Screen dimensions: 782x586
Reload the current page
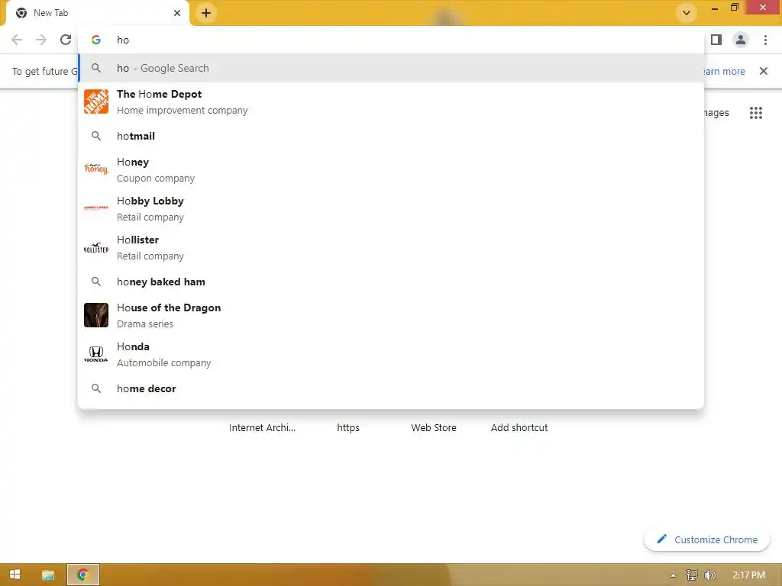[x=66, y=40]
